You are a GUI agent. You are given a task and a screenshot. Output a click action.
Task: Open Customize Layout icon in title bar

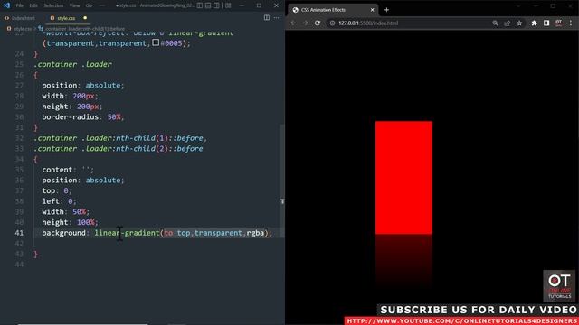pyautogui.click(x=228, y=5)
